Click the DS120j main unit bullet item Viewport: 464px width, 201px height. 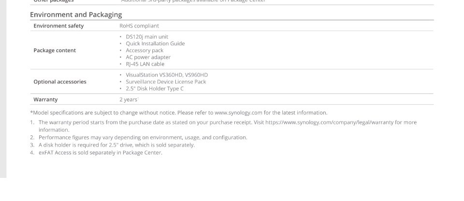147,37
